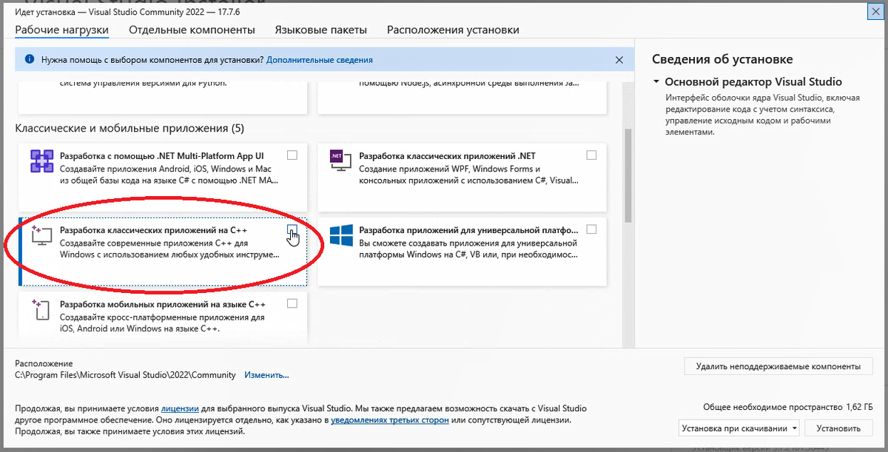The height and width of the screenshot is (452, 888).
Task: Select the Разработка классических приложений на C++ title
Action: click(x=153, y=230)
